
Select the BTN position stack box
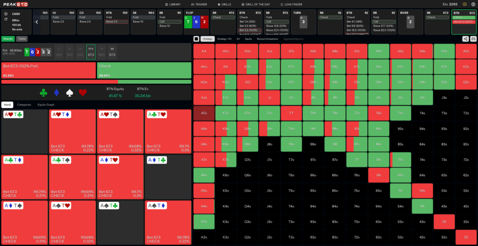[x=91, y=51]
